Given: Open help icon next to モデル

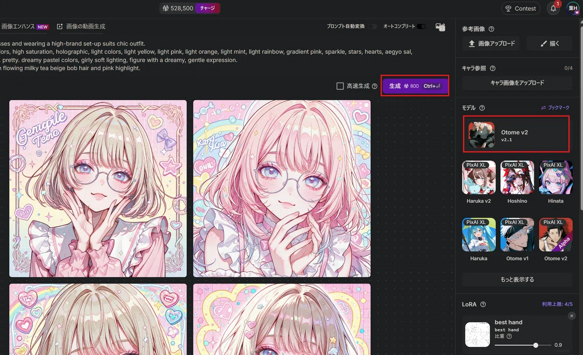Looking at the screenshot, I should (482, 108).
